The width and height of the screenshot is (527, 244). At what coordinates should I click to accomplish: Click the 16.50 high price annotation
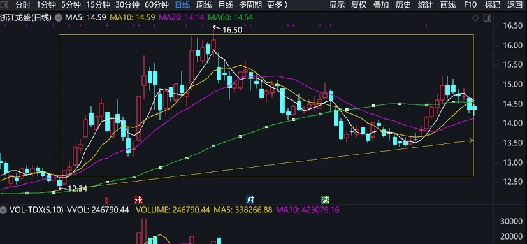[232, 30]
